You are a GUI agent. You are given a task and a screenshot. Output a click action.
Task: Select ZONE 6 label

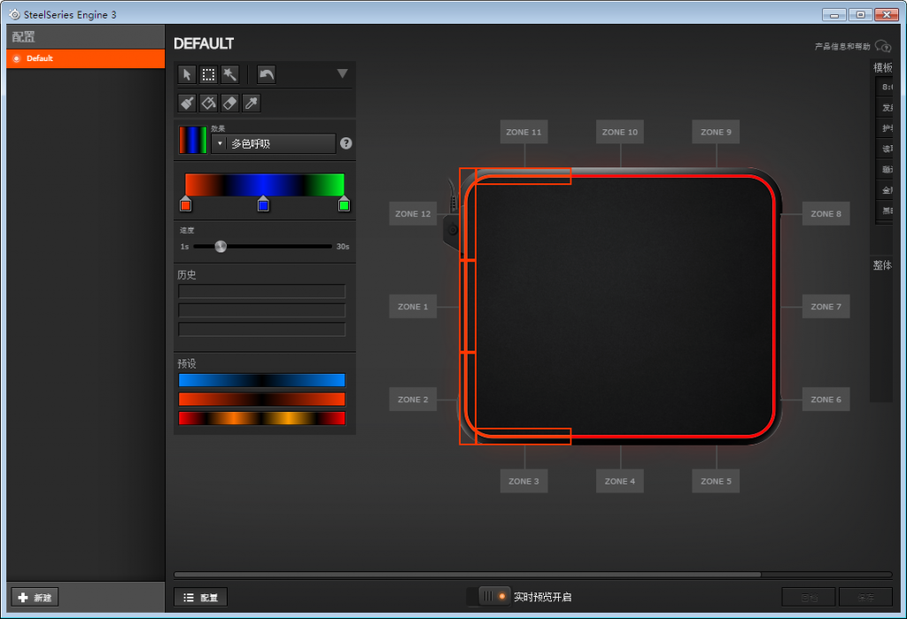coord(826,399)
